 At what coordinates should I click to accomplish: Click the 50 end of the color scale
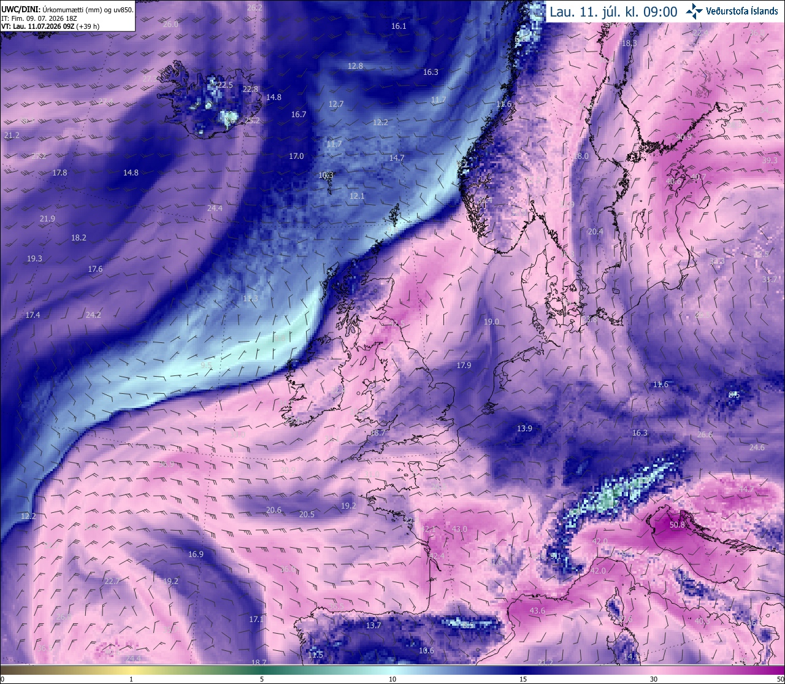pyautogui.click(x=779, y=679)
